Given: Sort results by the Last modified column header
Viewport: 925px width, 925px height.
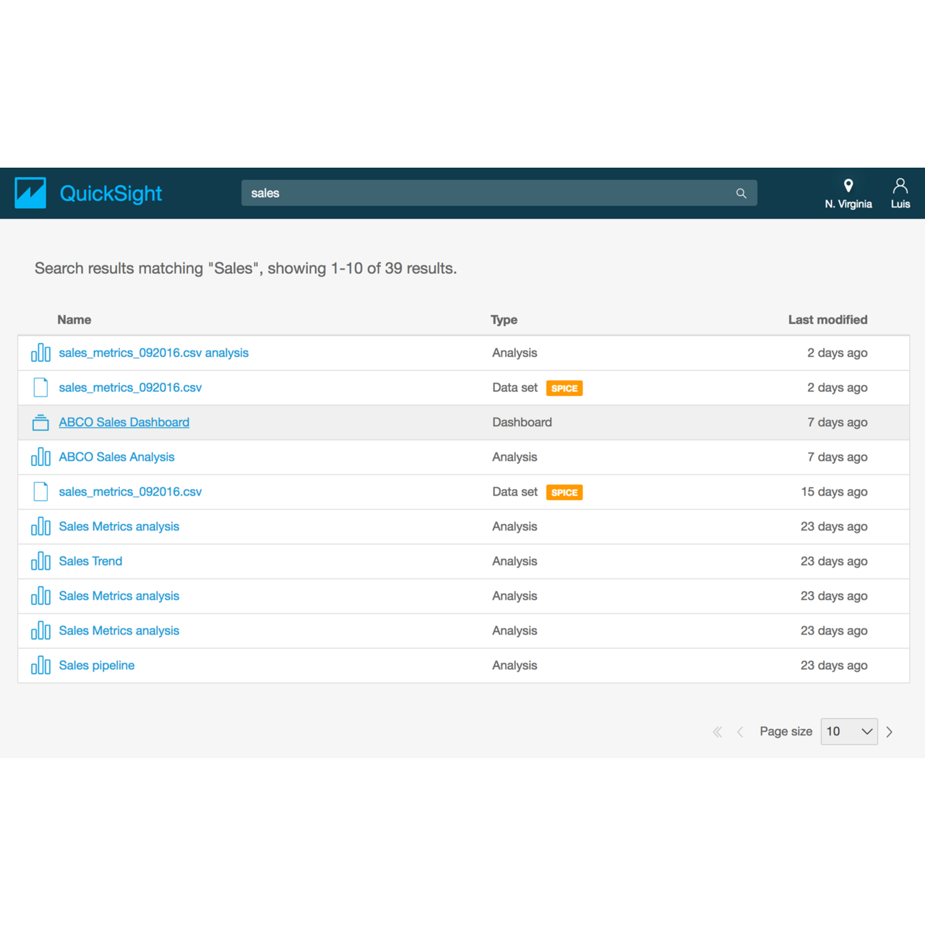Looking at the screenshot, I should coord(827,319).
